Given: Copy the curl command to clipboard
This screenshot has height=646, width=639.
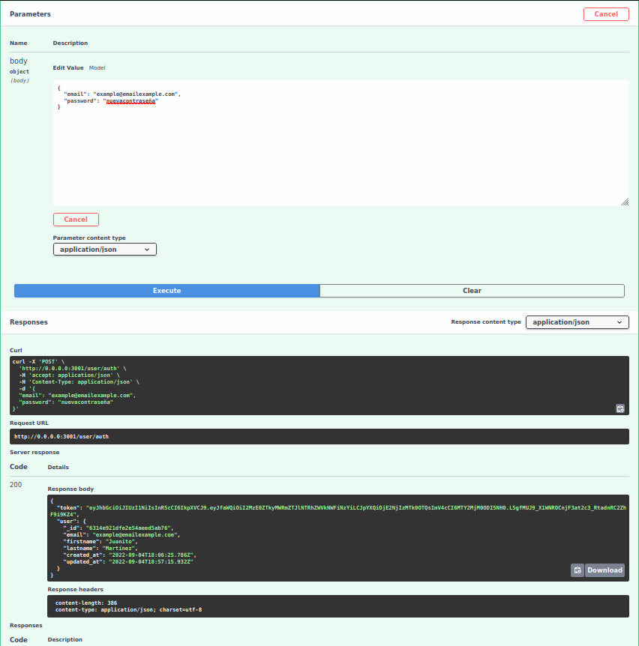Looking at the screenshot, I should [620, 408].
